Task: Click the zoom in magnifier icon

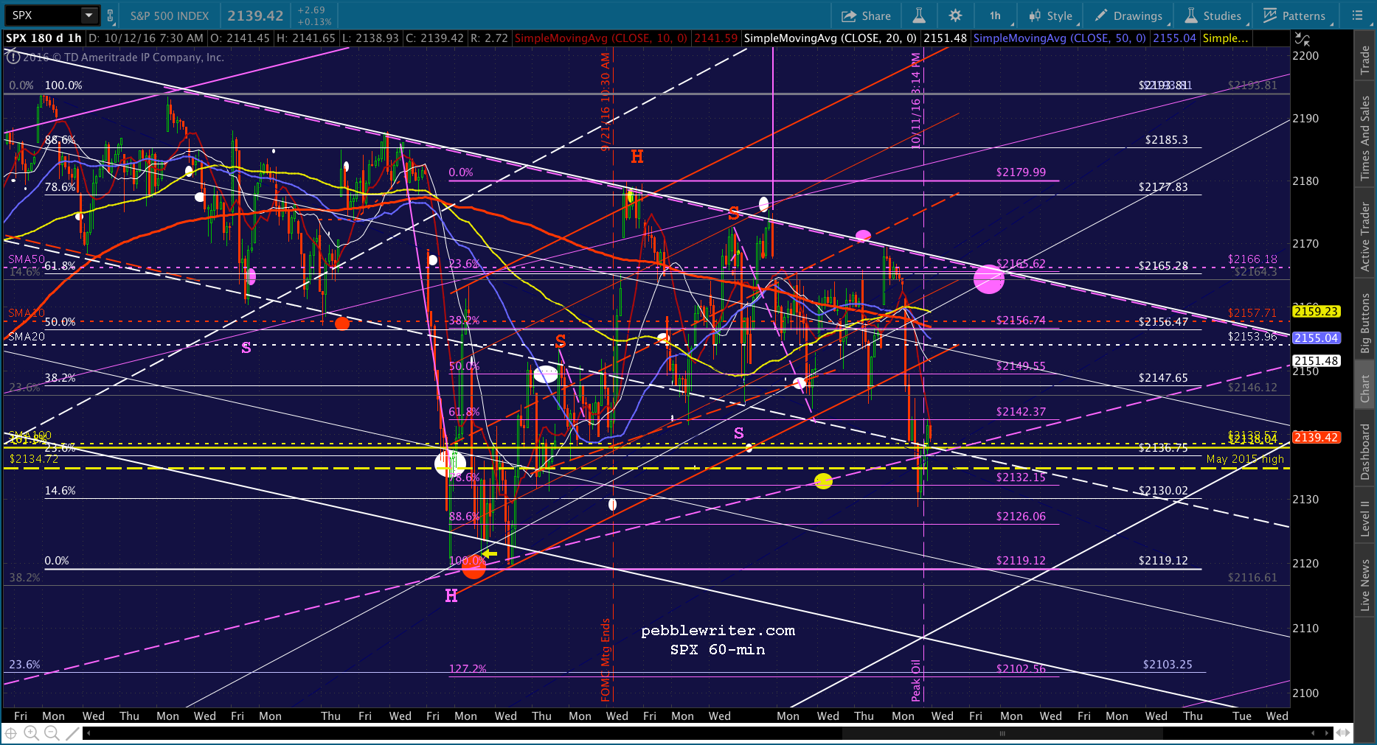Action: [x=31, y=733]
